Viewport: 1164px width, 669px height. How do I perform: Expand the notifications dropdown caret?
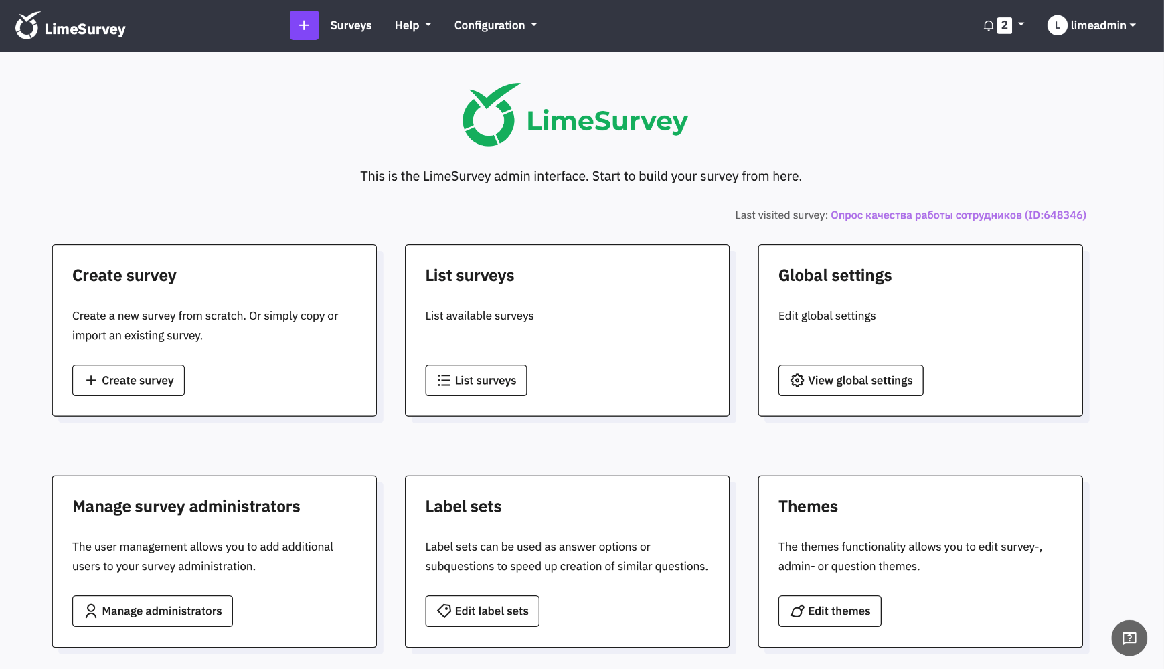pyautogui.click(x=1021, y=25)
